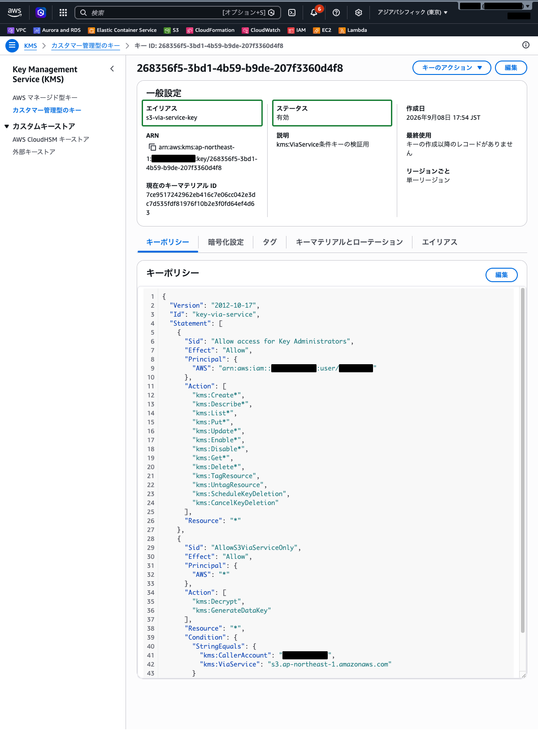538x745 pixels.
Task: Click creation date 2026年9月08日 17:54 JST
Action: click(x=443, y=118)
